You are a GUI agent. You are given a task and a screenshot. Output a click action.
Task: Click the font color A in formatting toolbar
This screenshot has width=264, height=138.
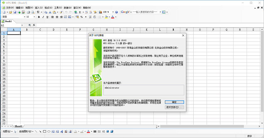pos(113,17)
